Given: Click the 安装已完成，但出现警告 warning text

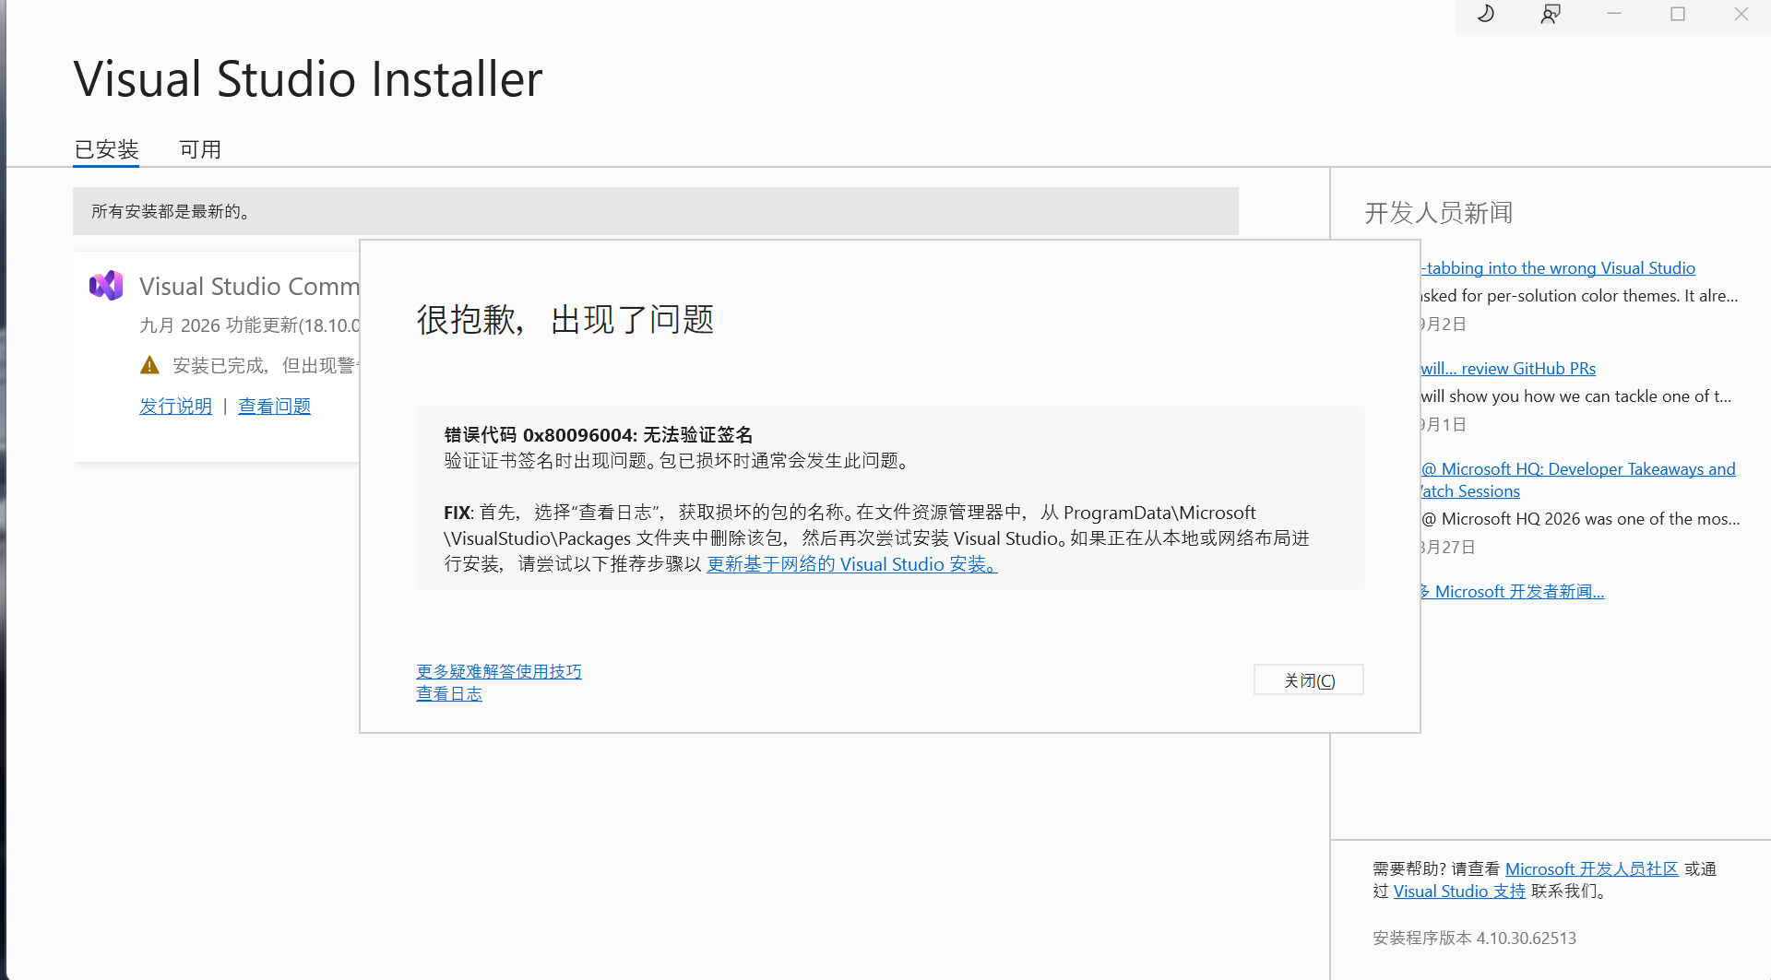Looking at the screenshot, I should (266, 366).
